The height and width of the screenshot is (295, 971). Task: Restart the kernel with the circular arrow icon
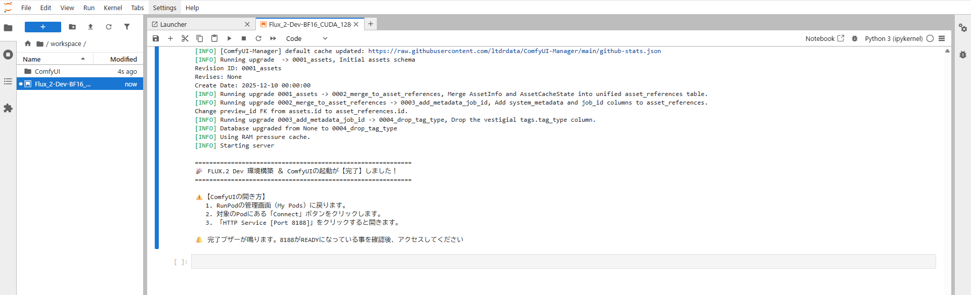tap(258, 38)
